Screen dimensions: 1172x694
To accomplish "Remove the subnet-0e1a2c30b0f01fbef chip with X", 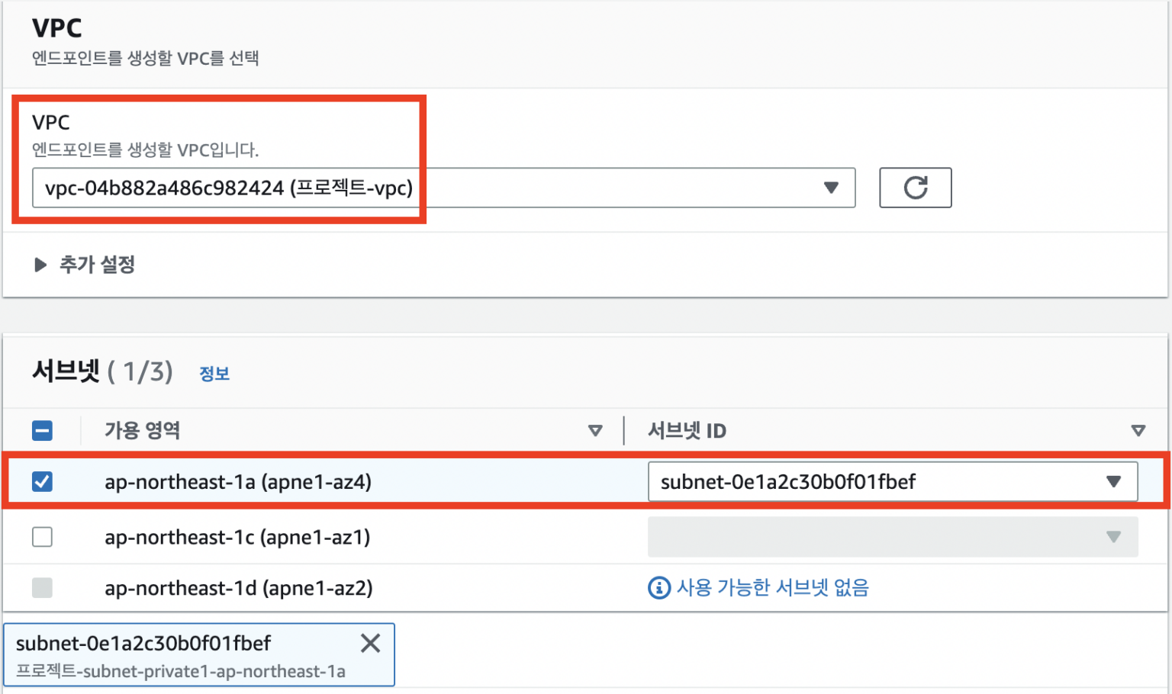I will pyautogui.click(x=371, y=643).
